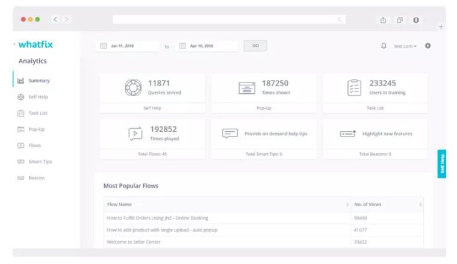Viewport: 457px width, 264px height.
Task: Click Total Smart Tips: 0 footer
Action: [x=264, y=154]
